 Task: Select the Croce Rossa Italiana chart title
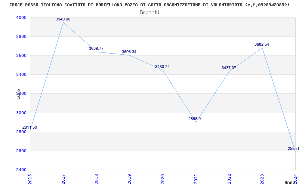pyautogui.click(x=149, y=5)
